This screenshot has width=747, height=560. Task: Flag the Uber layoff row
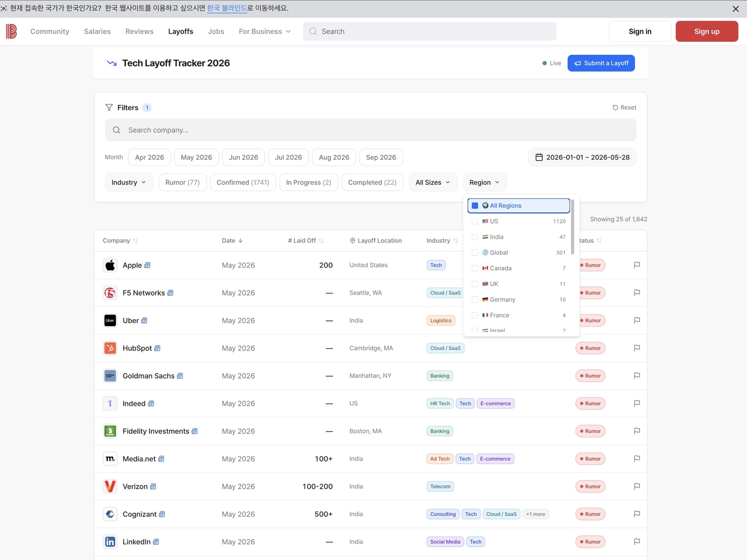tap(637, 320)
